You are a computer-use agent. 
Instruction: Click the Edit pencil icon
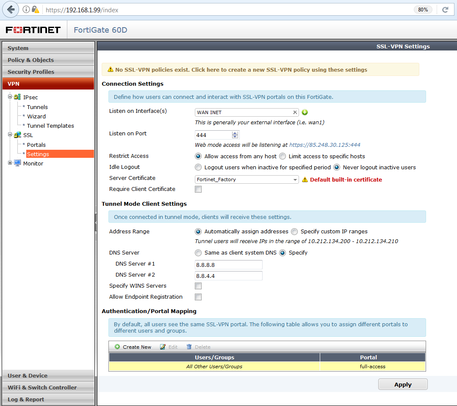(163, 347)
